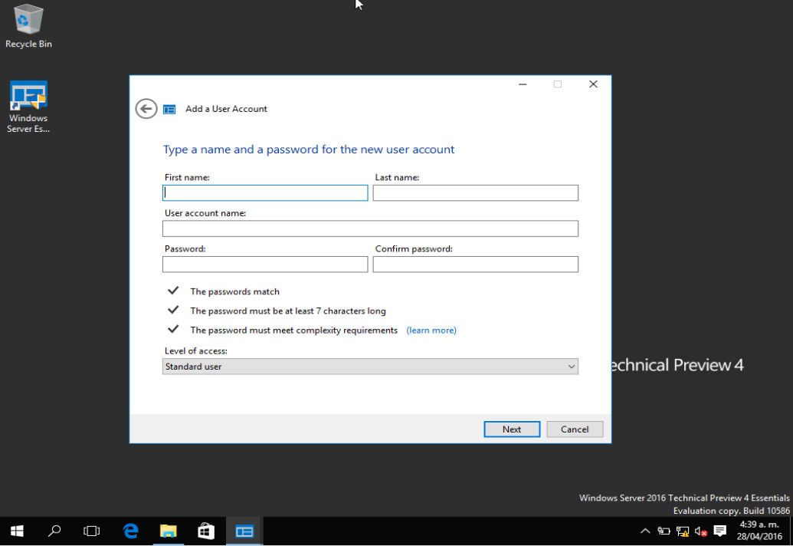Unmute the system volume in the tray

point(700,531)
